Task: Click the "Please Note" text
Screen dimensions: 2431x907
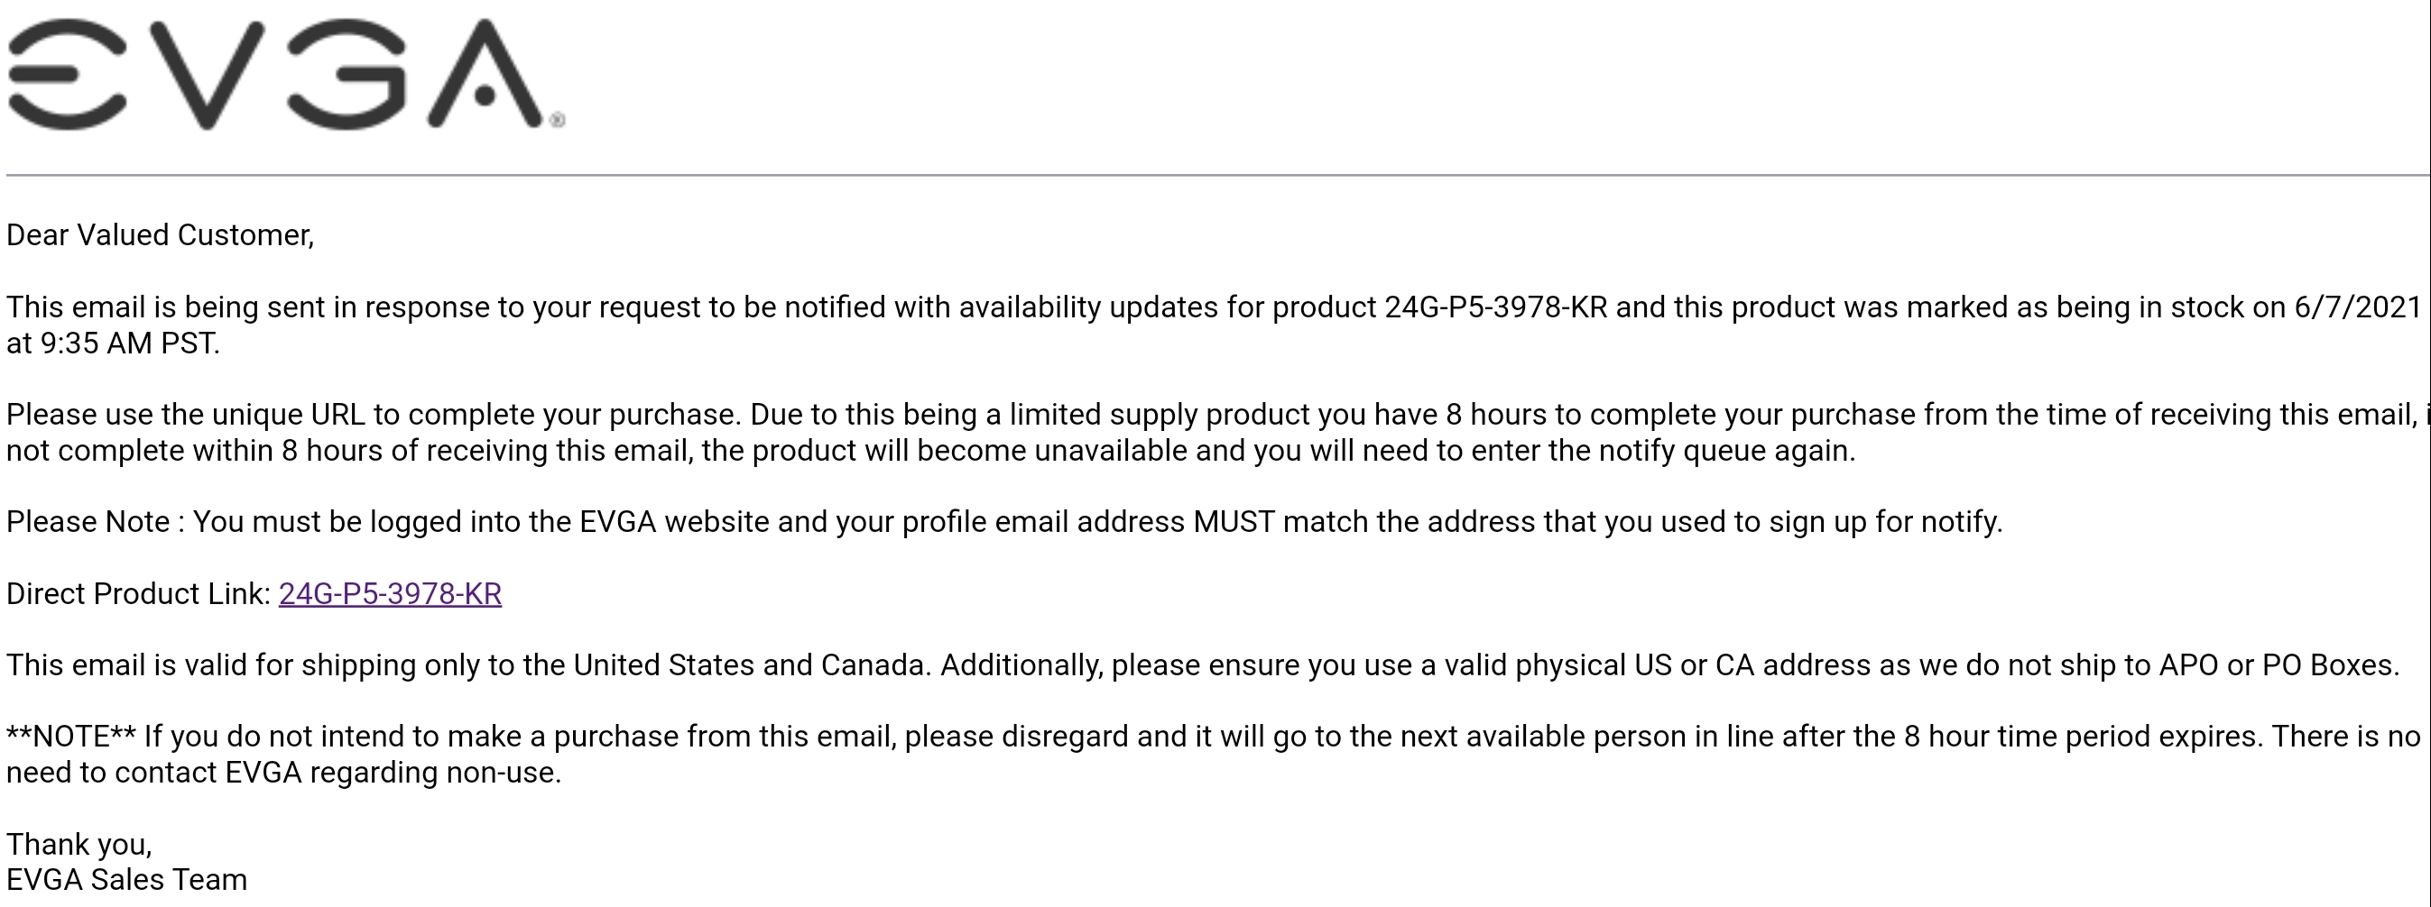Action: 88,522
